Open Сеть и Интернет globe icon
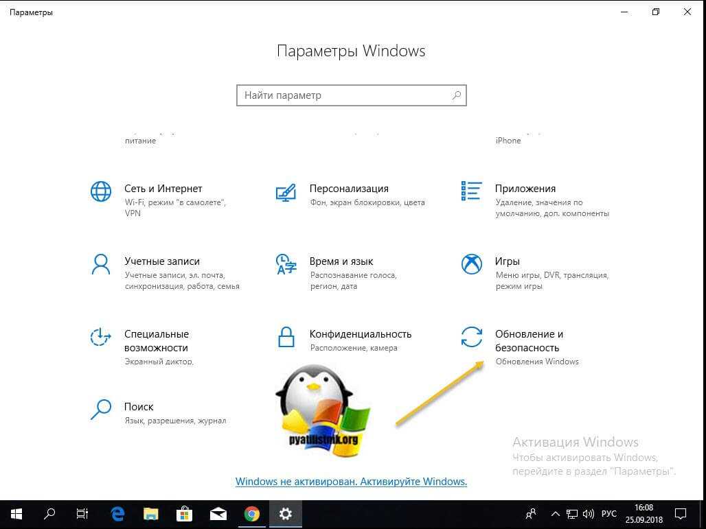706x529 pixels. click(x=101, y=191)
